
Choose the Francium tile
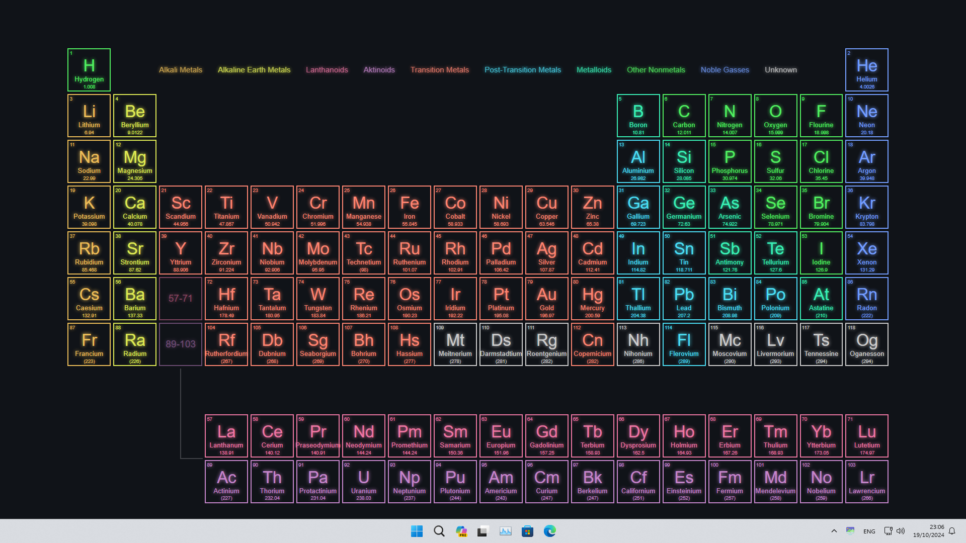89,344
